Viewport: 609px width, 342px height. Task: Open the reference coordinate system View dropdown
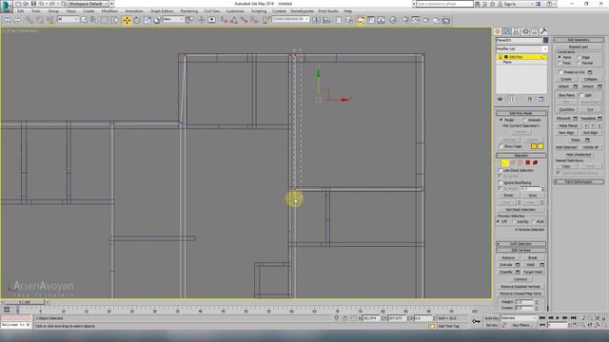click(173, 19)
